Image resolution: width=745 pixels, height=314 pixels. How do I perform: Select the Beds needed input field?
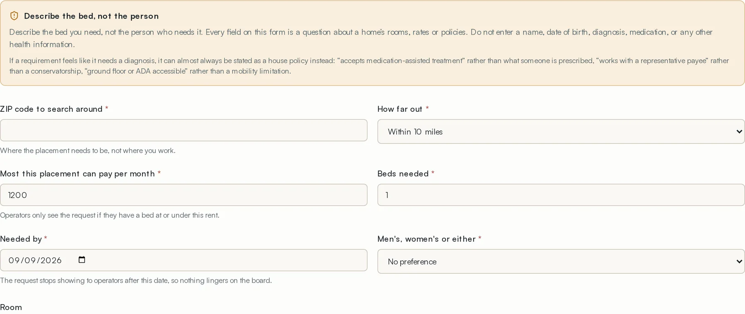(561, 195)
